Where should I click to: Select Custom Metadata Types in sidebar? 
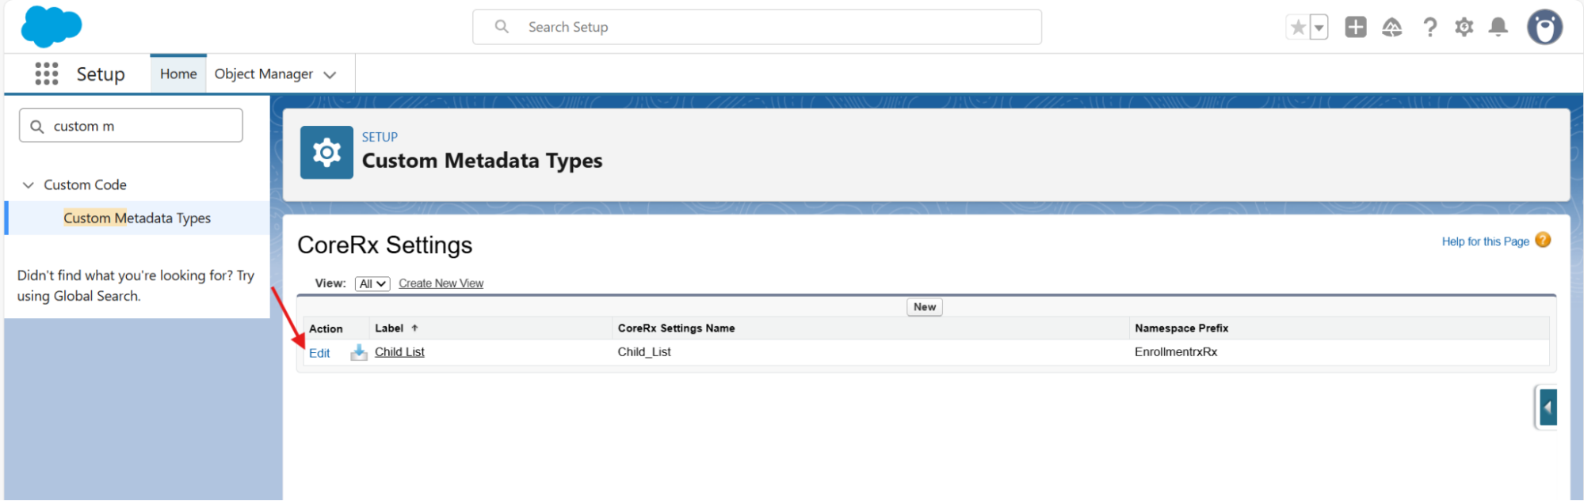tap(137, 218)
